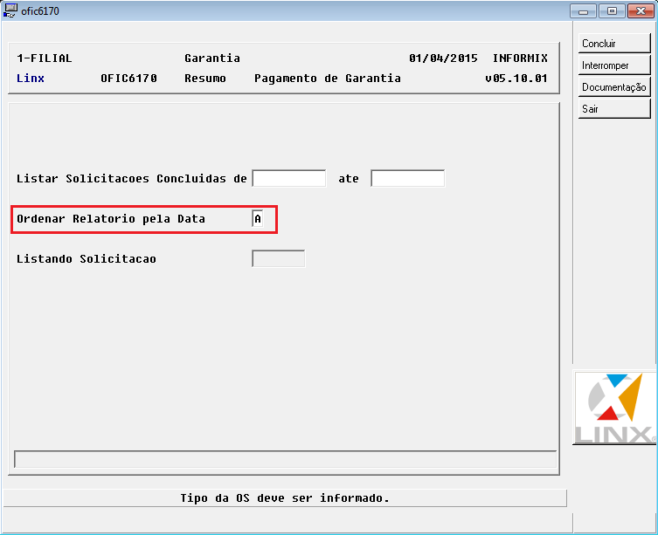The height and width of the screenshot is (535, 658).
Task: Click the 'OFIC6170' program code text
Action: (x=128, y=79)
